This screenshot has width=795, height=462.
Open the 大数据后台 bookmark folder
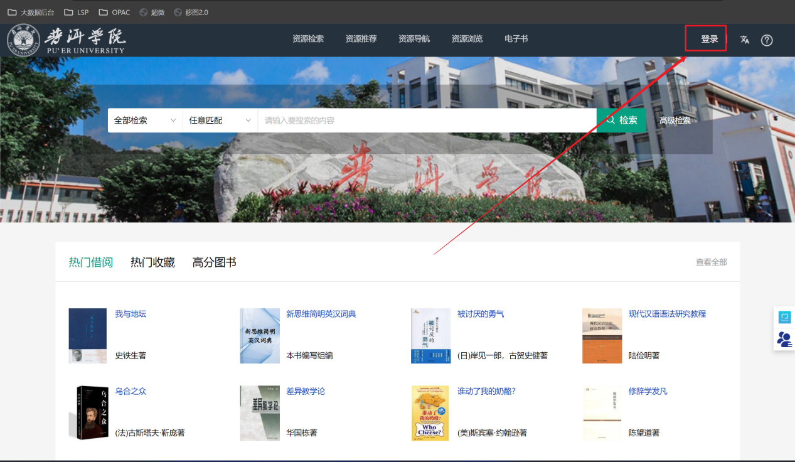[x=31, y=12]
